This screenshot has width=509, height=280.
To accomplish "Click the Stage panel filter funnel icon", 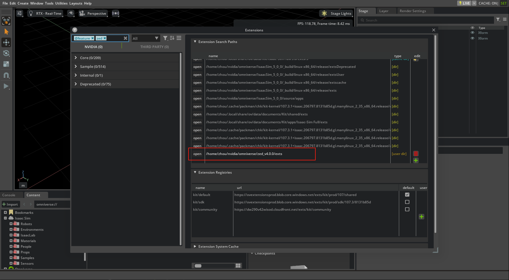I will point(498,20).
